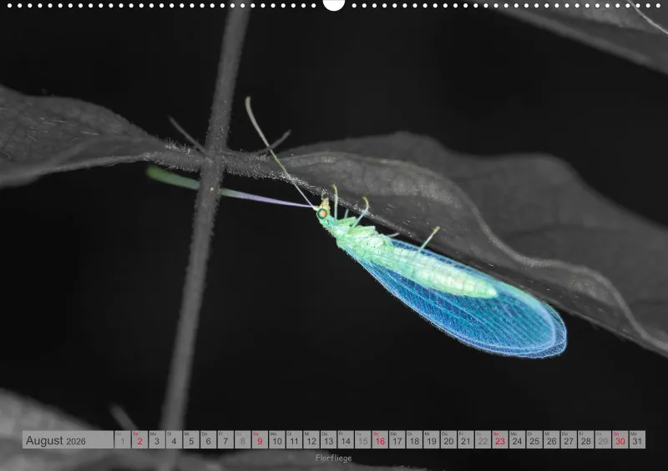
Task: Select day 20 in the calendar strip
Action: pyautogui.click(x=448, y=439)
